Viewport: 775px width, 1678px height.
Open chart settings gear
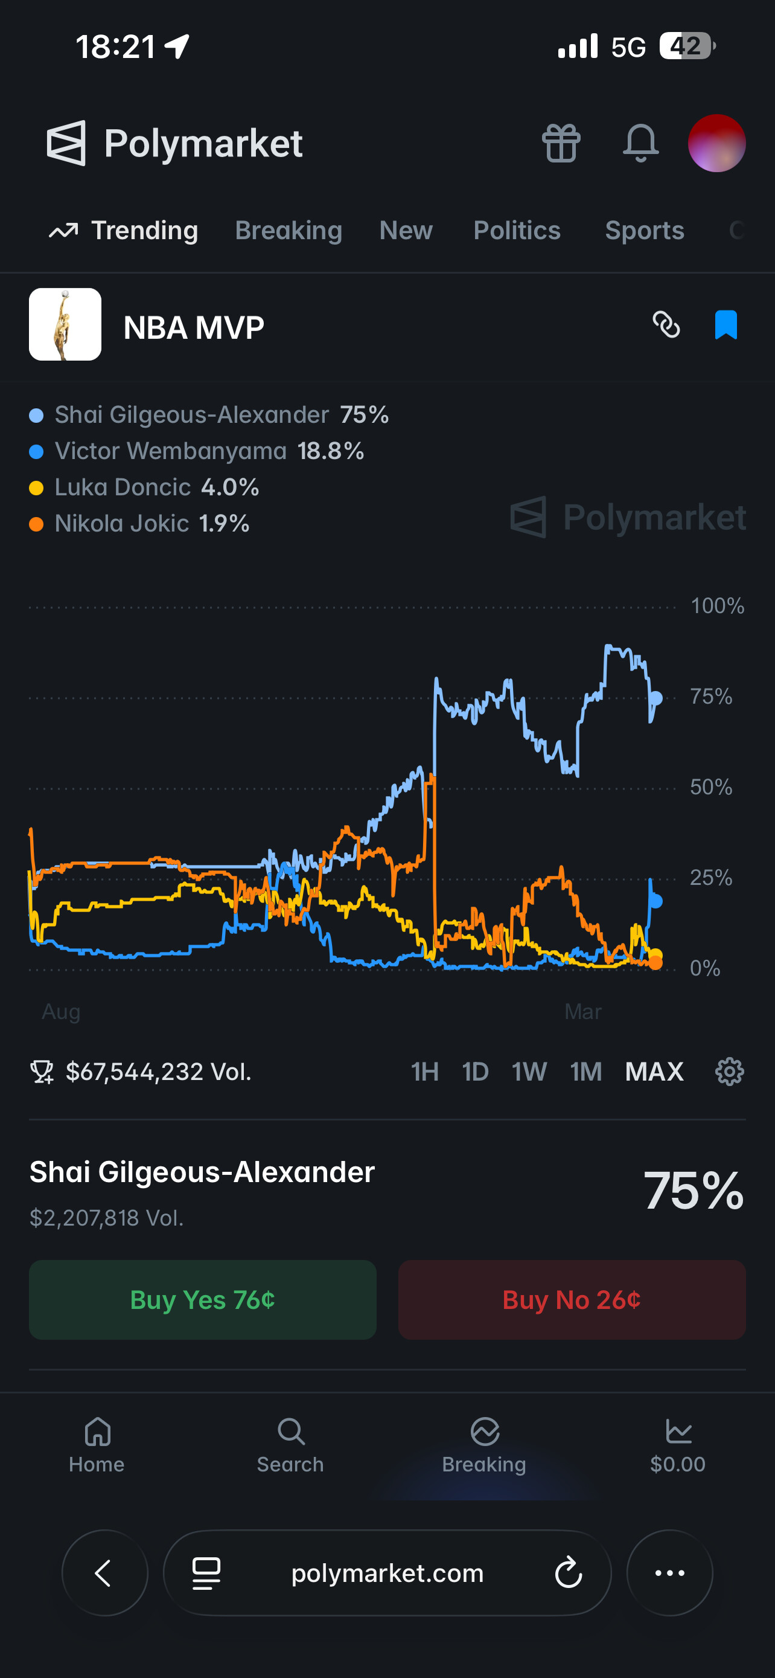[729, 1072]
